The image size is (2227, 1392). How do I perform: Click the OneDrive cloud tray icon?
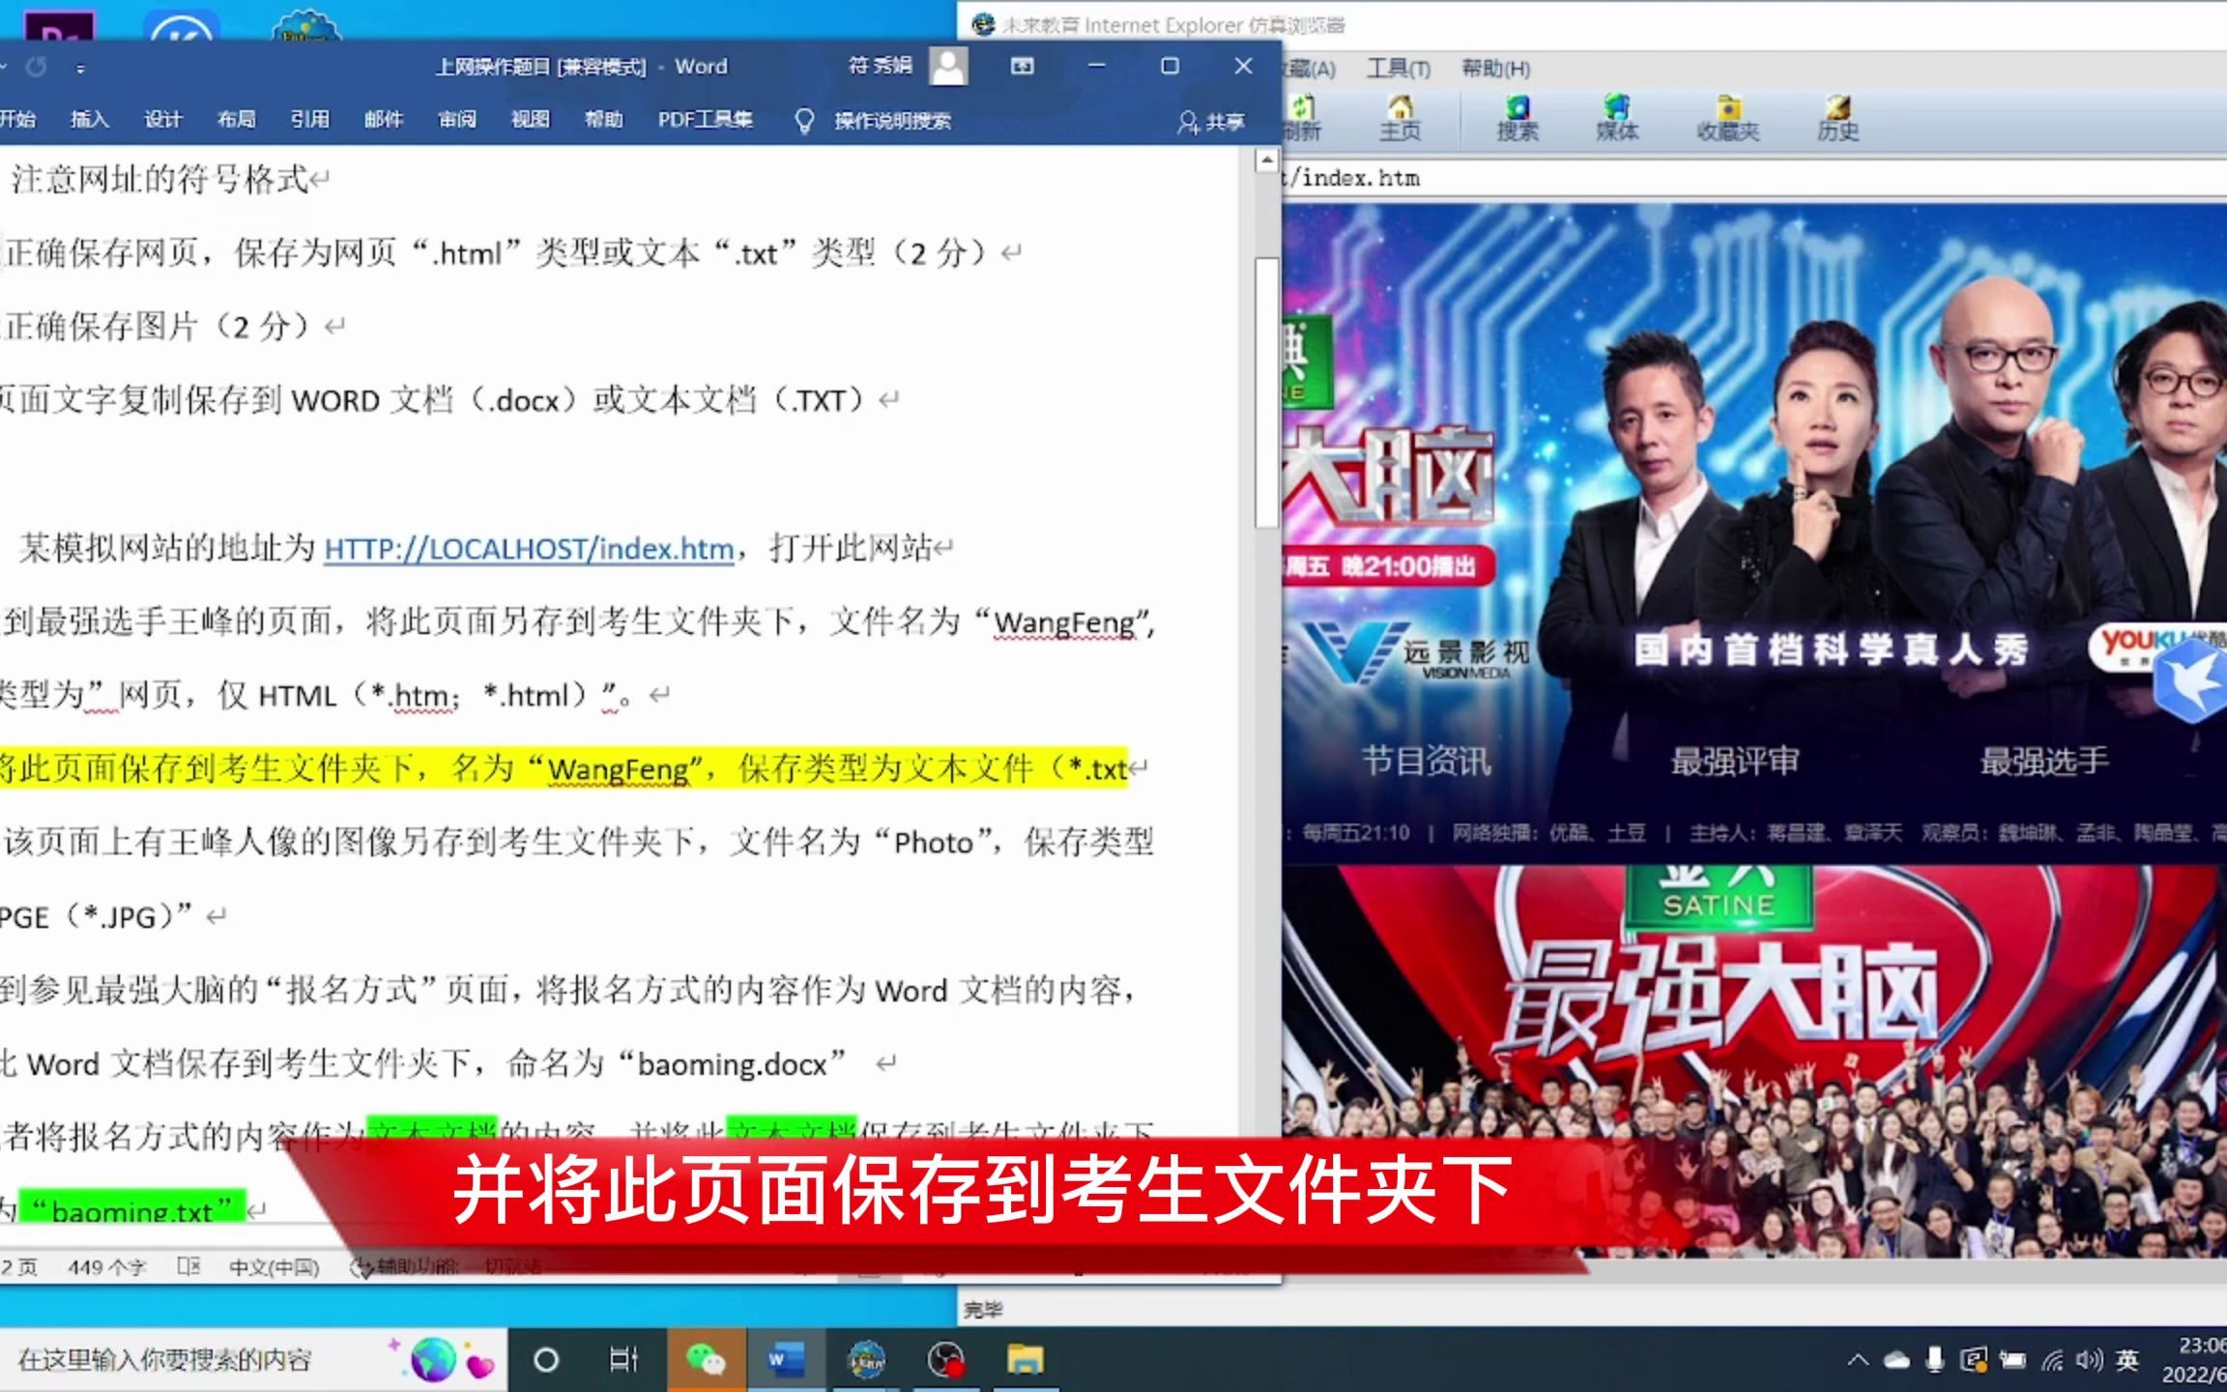point(1896,1361)
